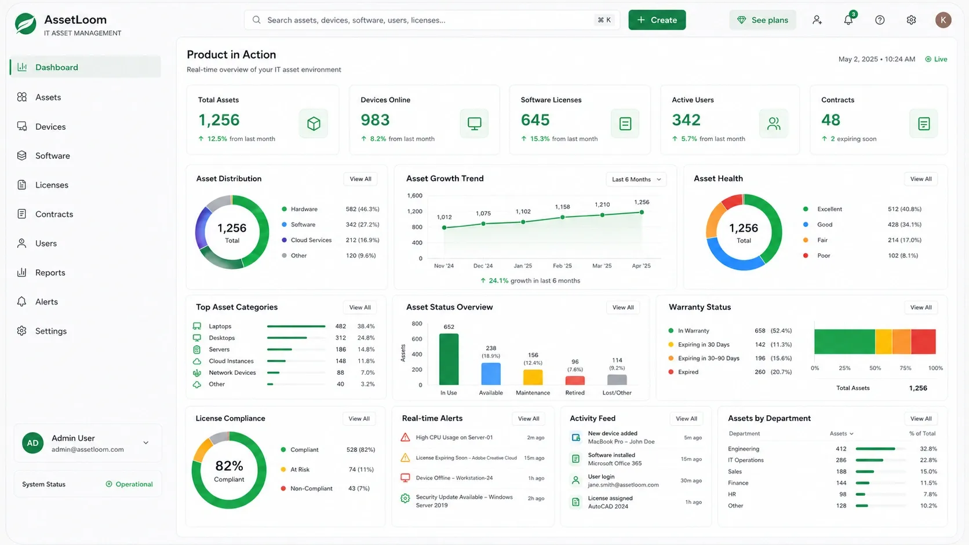
Task: Click the High CPU Usage warning icon
Action: point(405,437)
